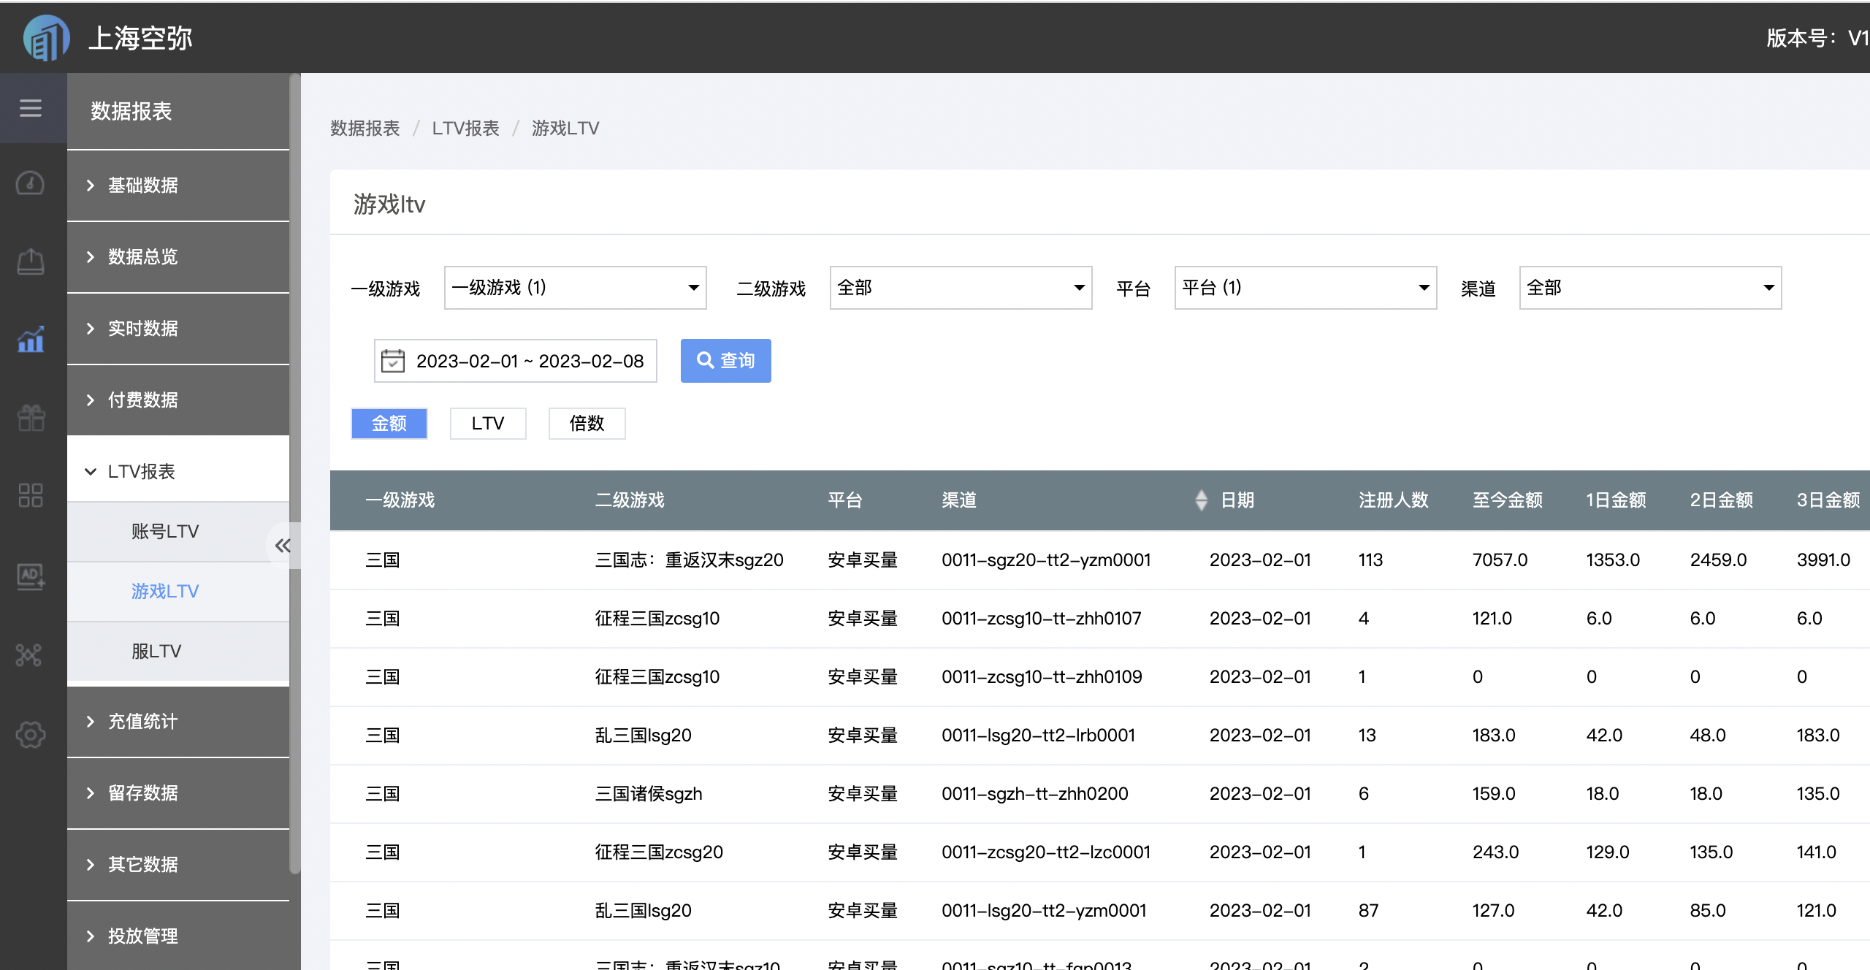Screen dimensions: 1870x970
Task: Open the four-squares grid sidebar icon
Action: pyautogui.click(x=31, y=495)
